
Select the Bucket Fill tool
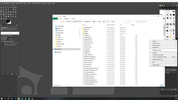pyautogui.click(x=8, y=14)
